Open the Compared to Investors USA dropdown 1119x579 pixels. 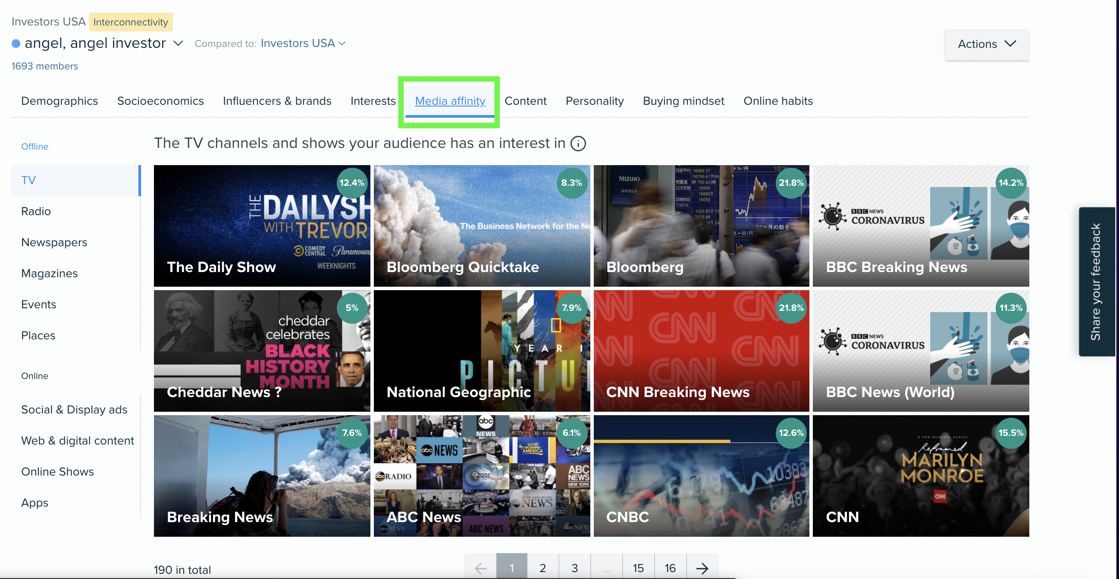303,44
